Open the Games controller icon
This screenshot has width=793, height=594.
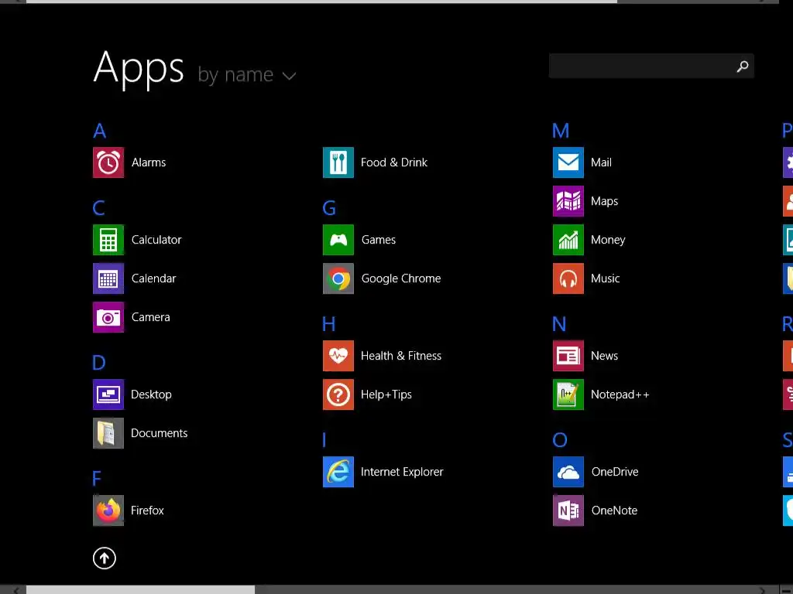338,240
